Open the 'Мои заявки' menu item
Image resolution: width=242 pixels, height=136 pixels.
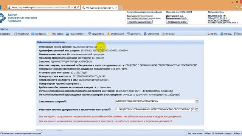(58, 34)
